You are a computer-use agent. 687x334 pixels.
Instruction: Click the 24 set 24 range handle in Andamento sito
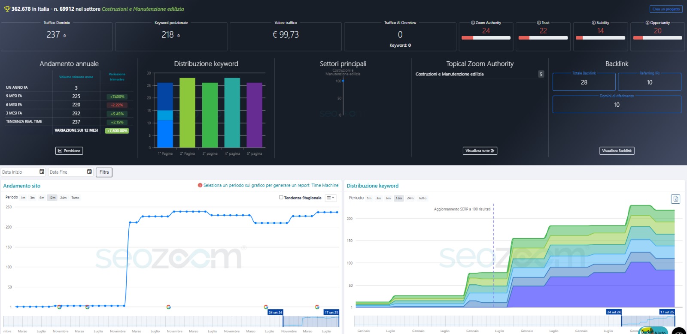click(275, 312)
